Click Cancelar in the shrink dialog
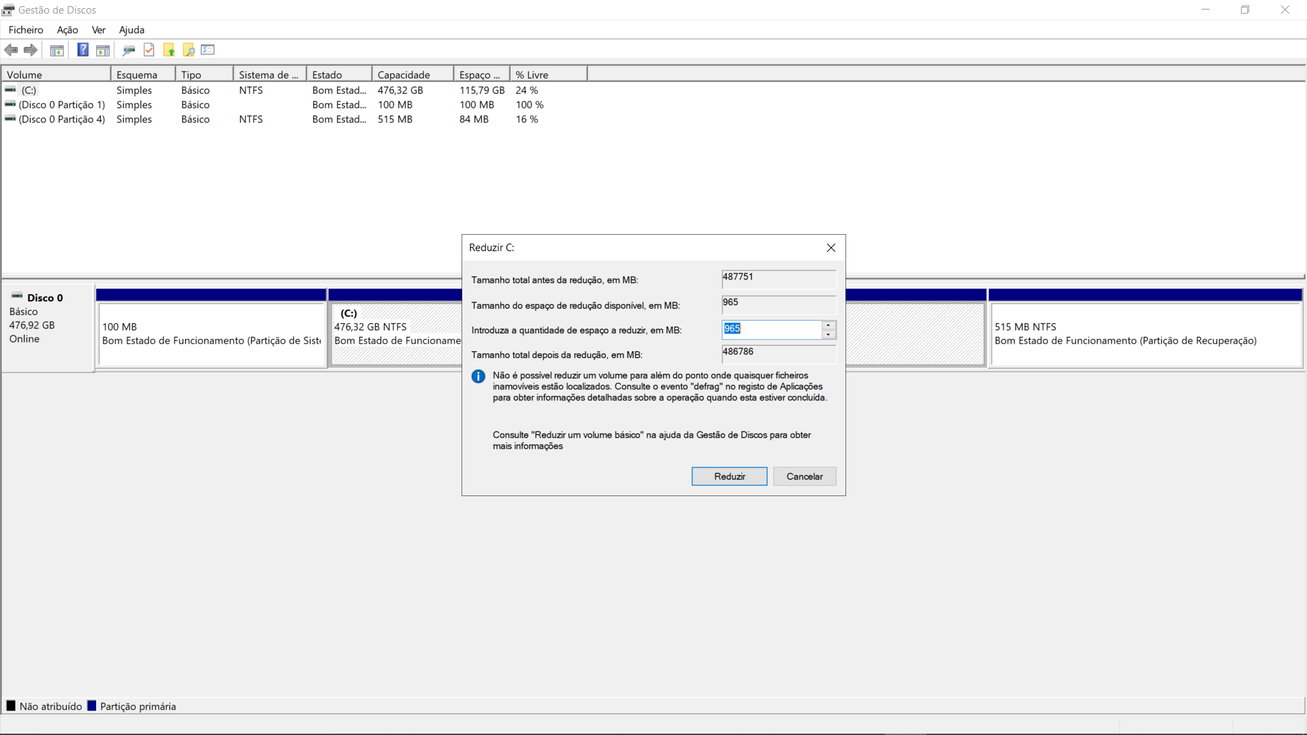Image resolution: width=1307 pixels, height=735 pixels. click(x=805, y=476)
